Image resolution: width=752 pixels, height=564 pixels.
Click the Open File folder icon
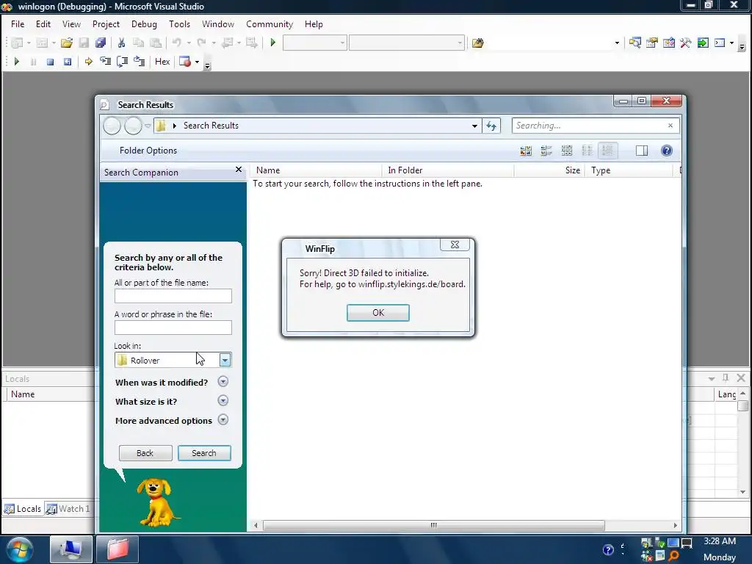click(67, 43)
